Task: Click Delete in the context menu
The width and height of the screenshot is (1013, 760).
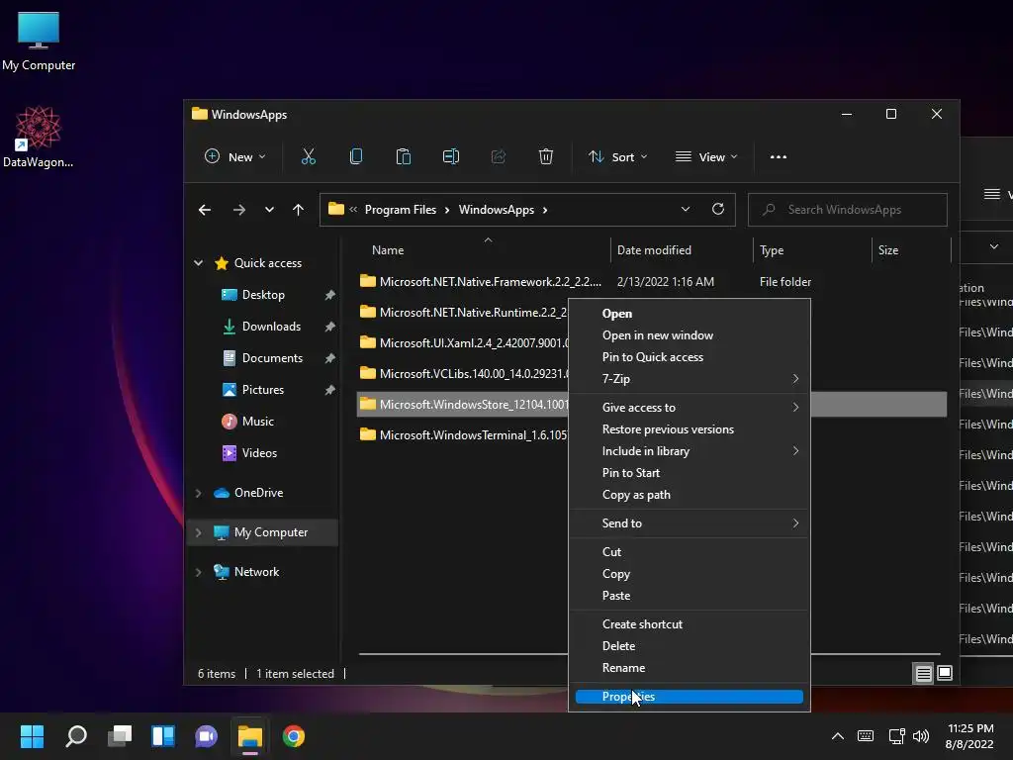Action: pos(690,646)
